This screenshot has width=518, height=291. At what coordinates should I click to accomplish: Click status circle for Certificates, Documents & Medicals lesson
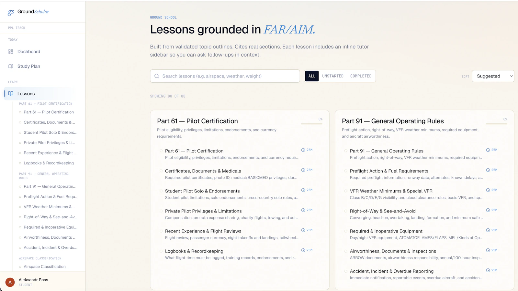[x=161, y=171]
